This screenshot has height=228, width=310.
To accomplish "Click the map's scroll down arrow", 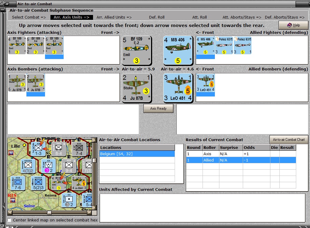I will click(x=94, y=208).
